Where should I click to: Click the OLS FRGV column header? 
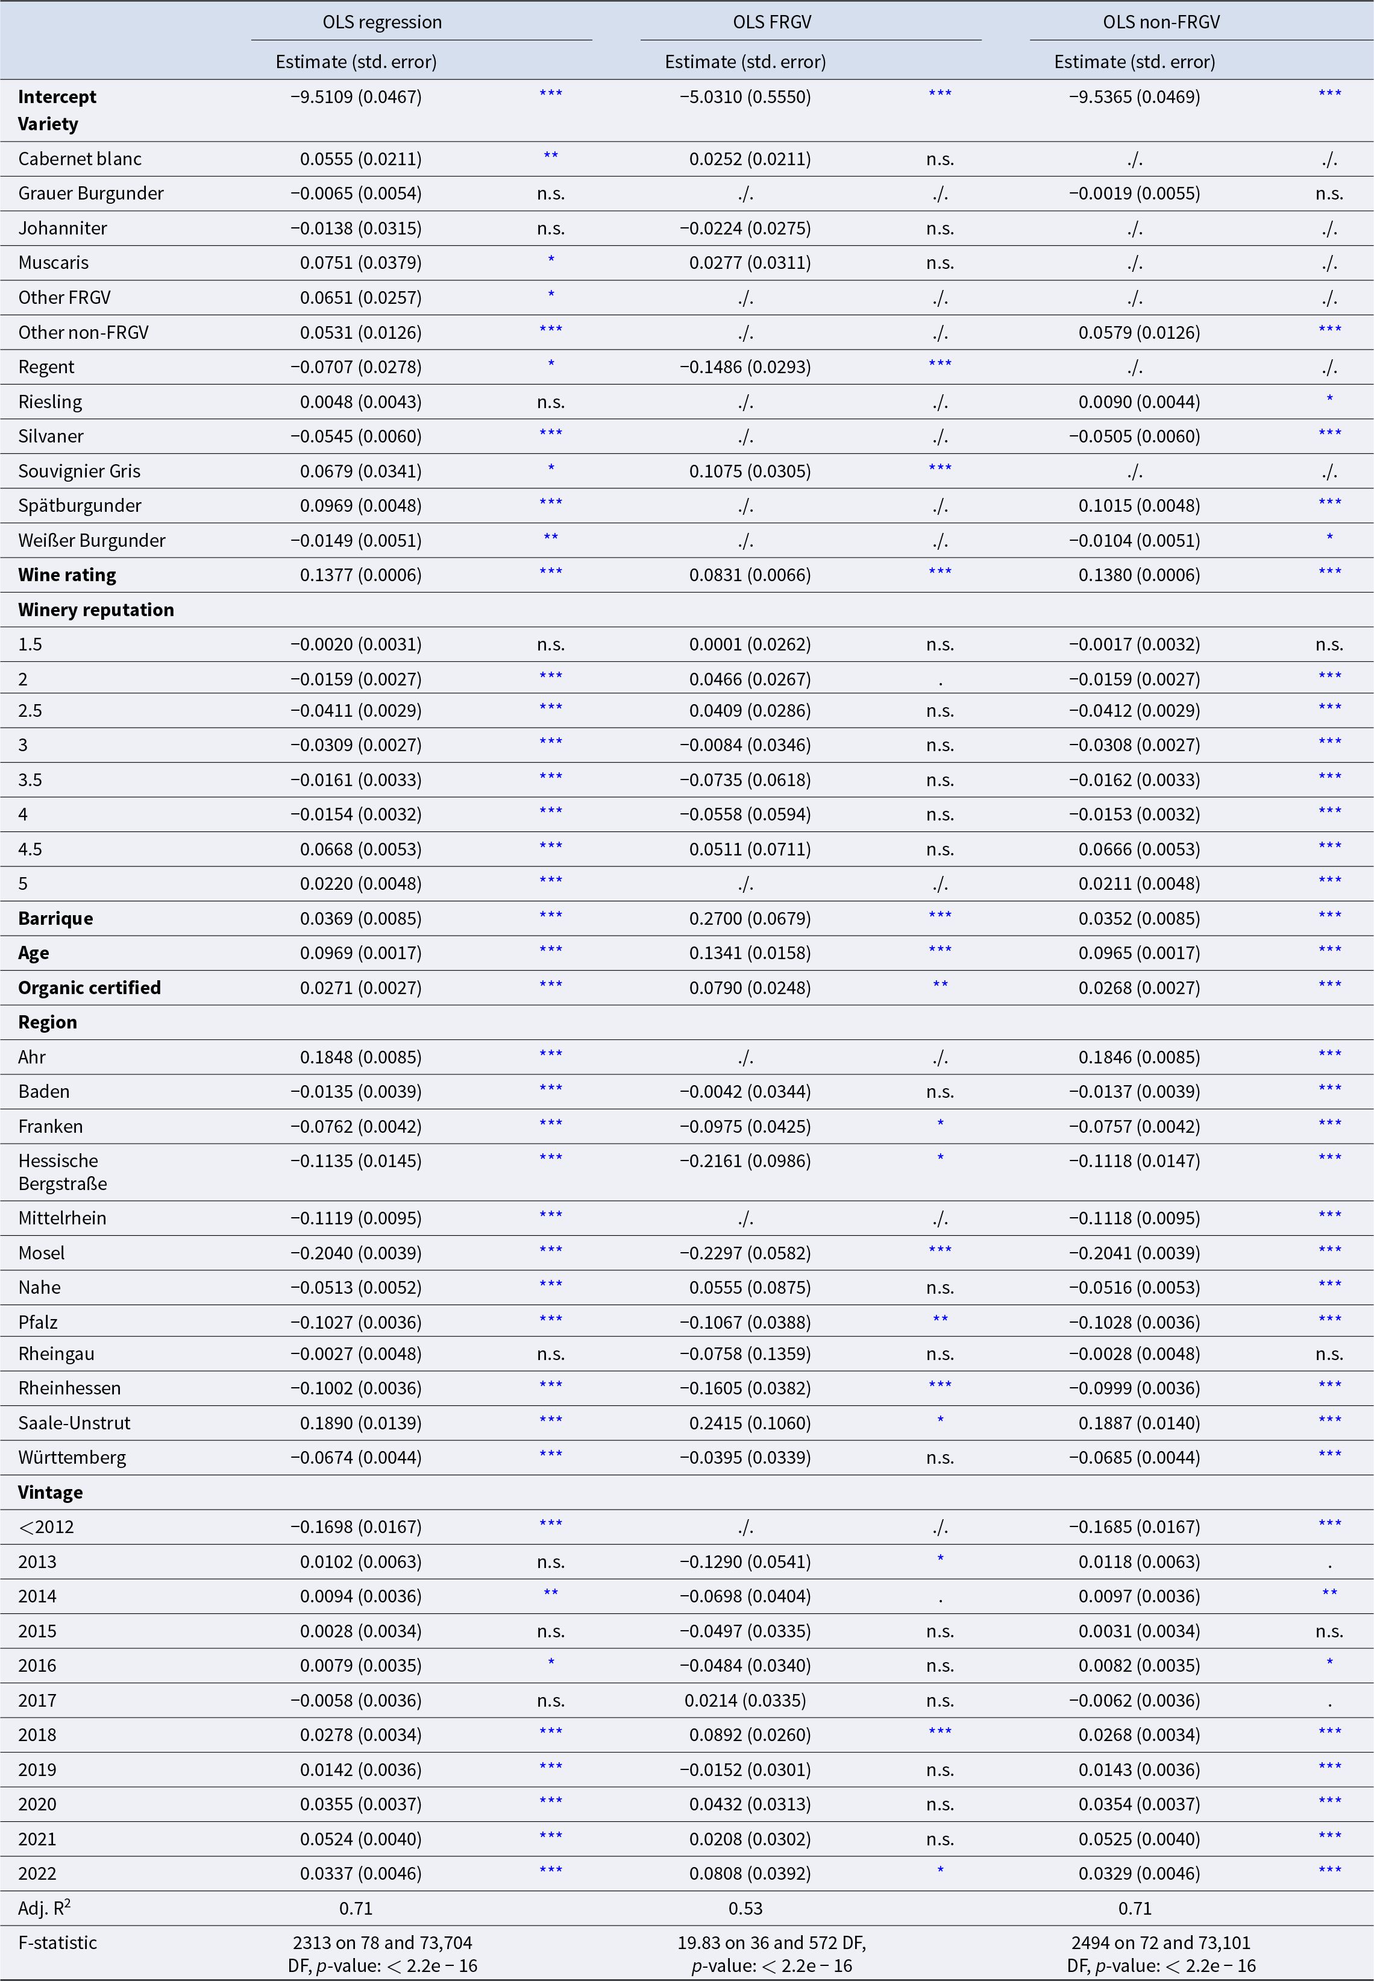click(771, 22)
